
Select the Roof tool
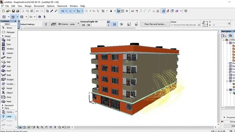point(8,71)
